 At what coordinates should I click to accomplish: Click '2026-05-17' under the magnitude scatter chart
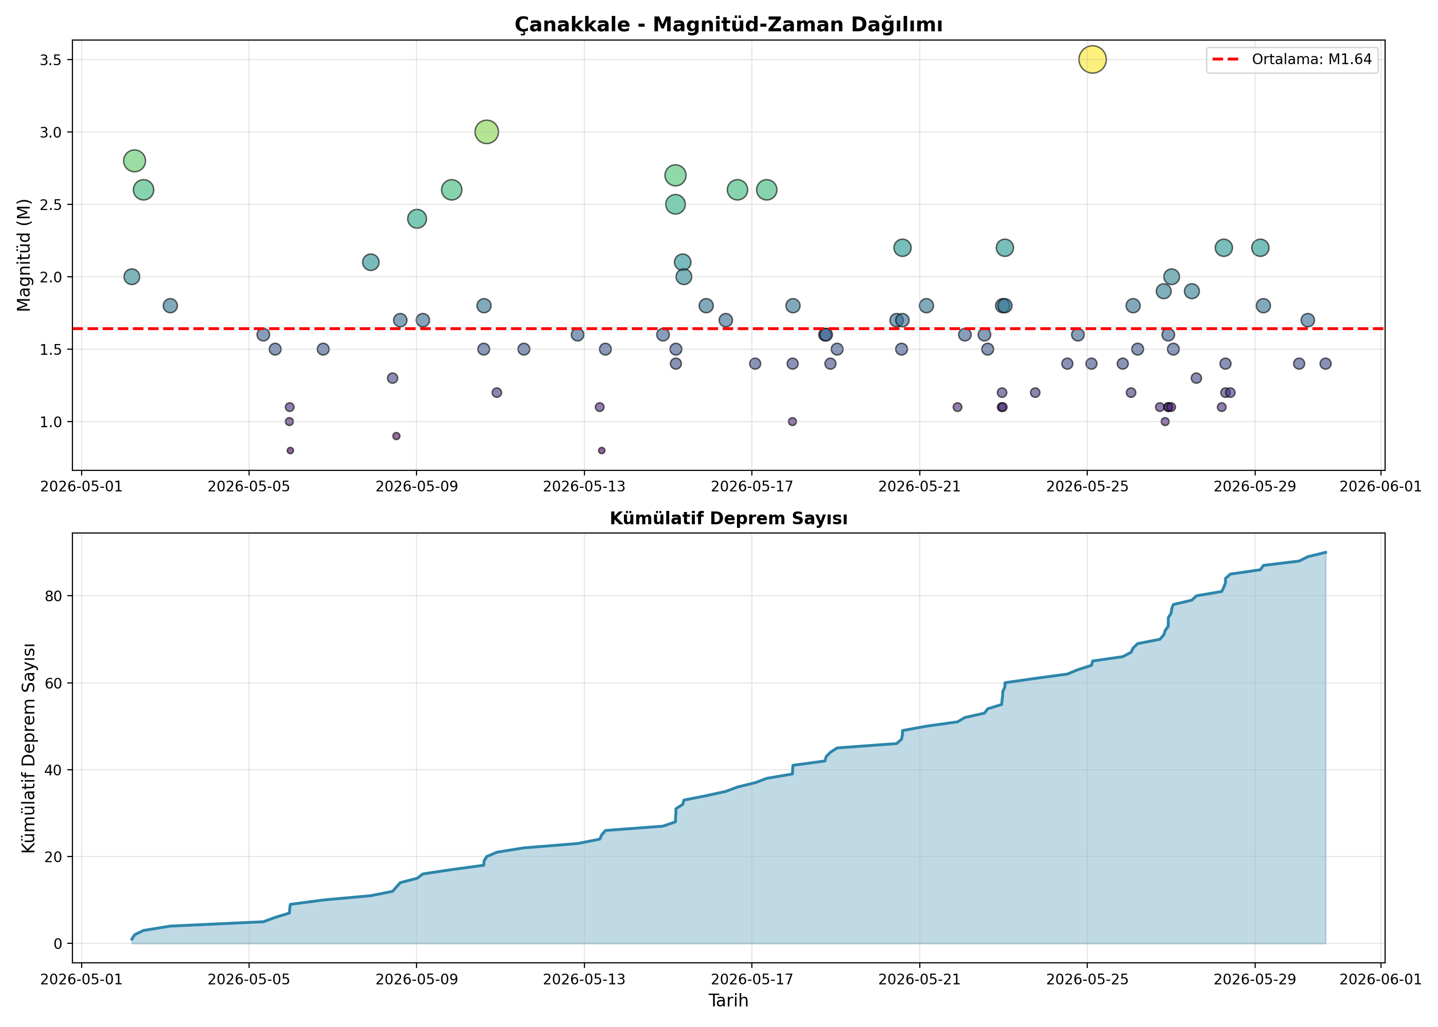tap(751, 486)
